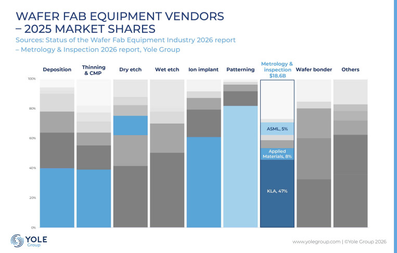This screenshot has height=253, width=397.
Task: Select the Dry etch heading
Action: [131, 70]
